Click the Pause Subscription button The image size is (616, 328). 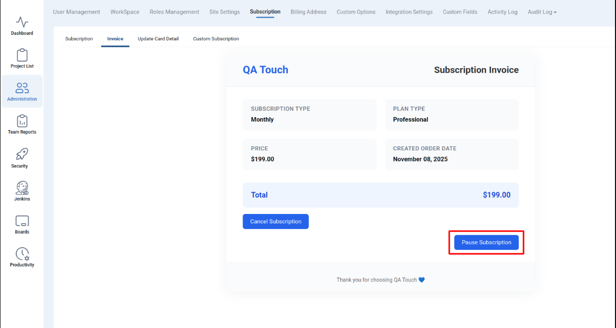click(486, 242)
